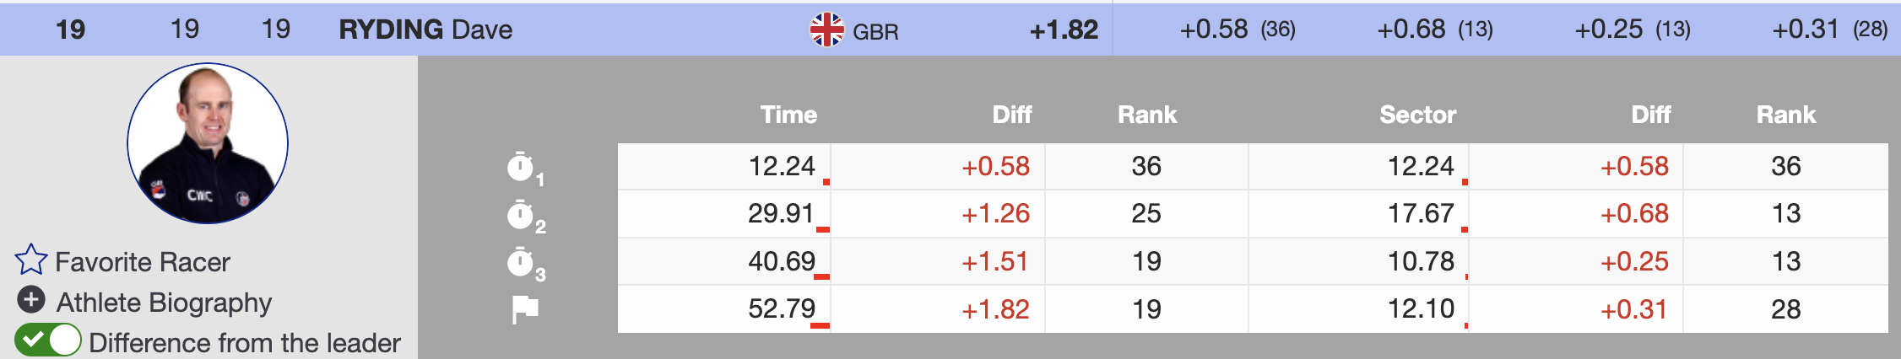Expand Athlete Biography plus icon
Viewport: 1901px width, 359px height.
point(31,300)
